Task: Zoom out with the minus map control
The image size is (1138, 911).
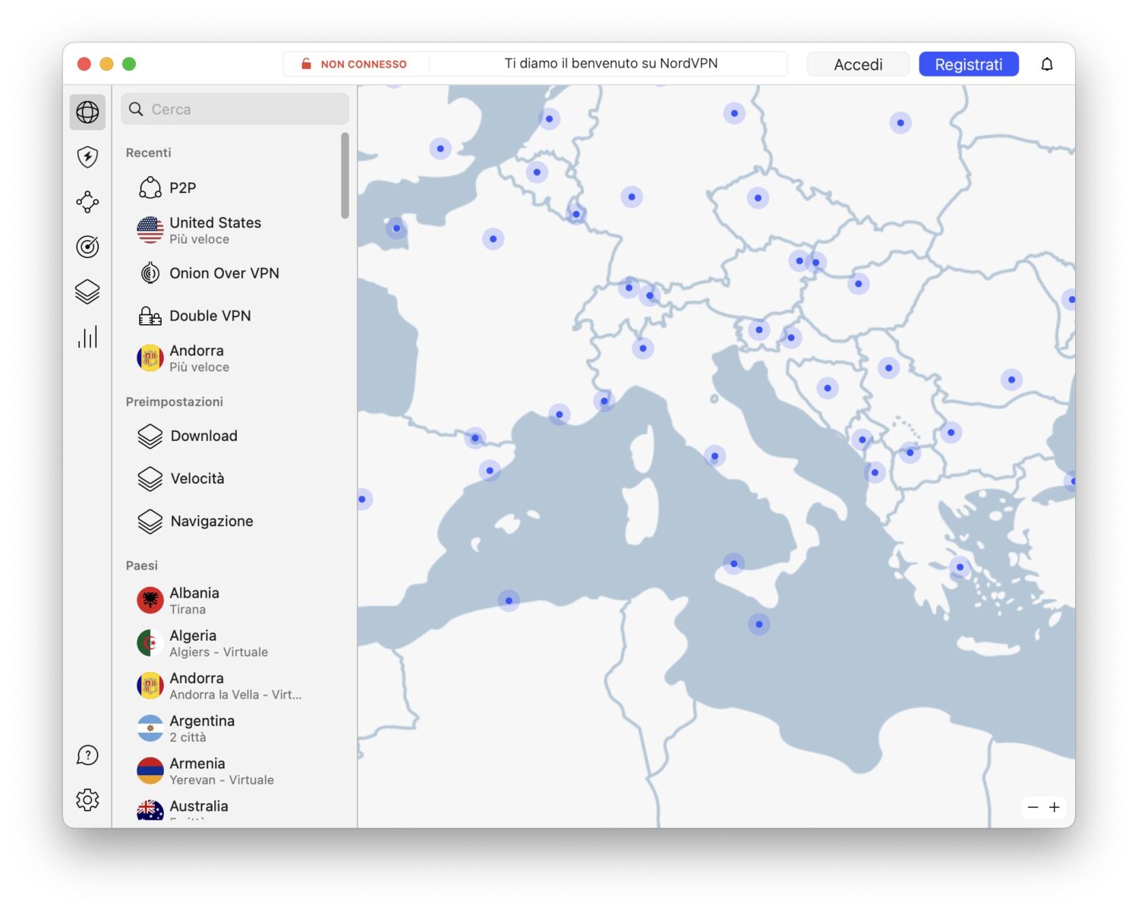Action: (x=1032, y=807)
